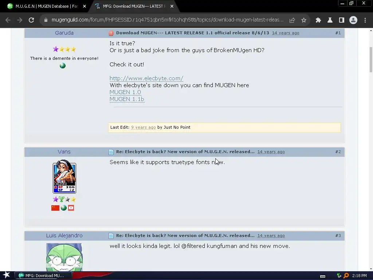Image resolution: width=373 pixels, height=280 pixels.
Task: Click the share page icon in address bar
Action: (x=292, y=20)
